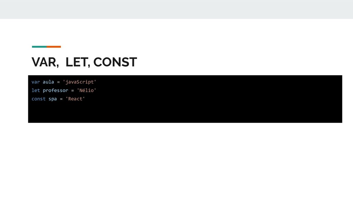Click the word CONST in the slide title
Screen dimensions: 353x198
click(x=115, y=62)
